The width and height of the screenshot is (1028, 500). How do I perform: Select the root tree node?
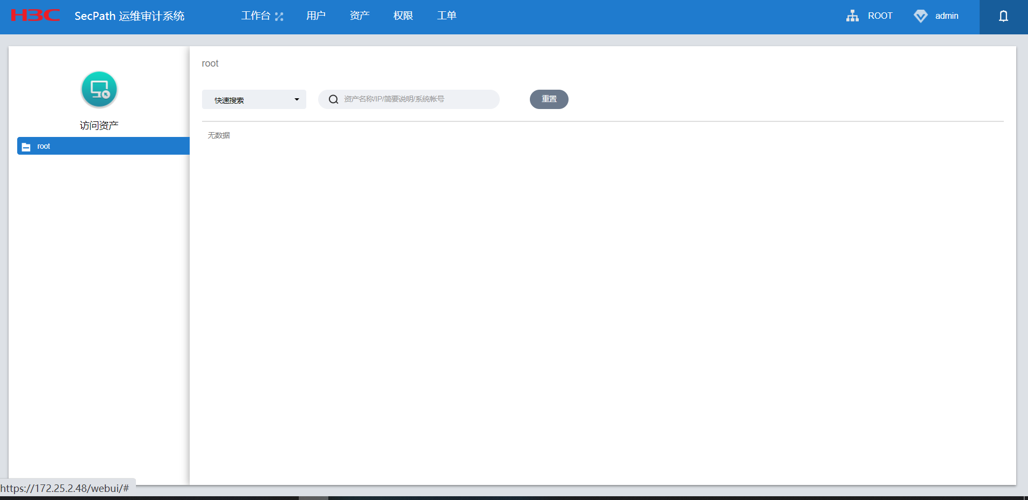(x=103, y=146)
